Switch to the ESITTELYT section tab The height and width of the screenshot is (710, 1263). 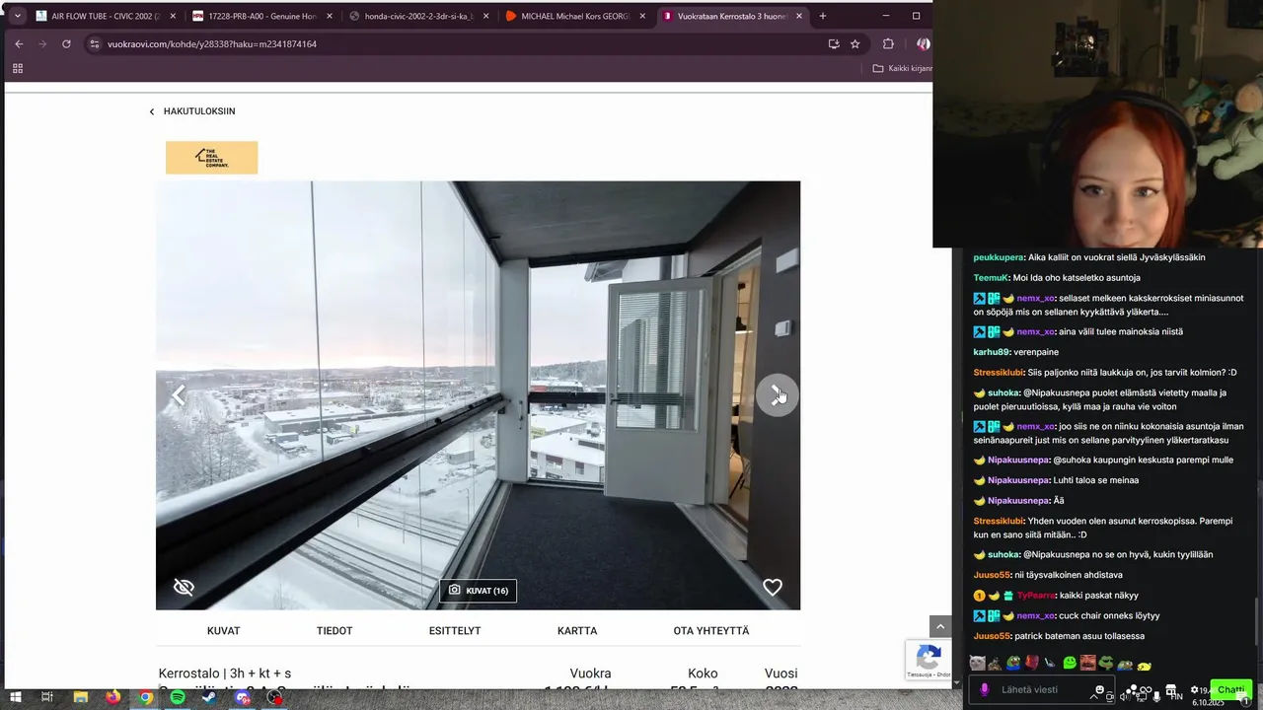pos(455,630)
